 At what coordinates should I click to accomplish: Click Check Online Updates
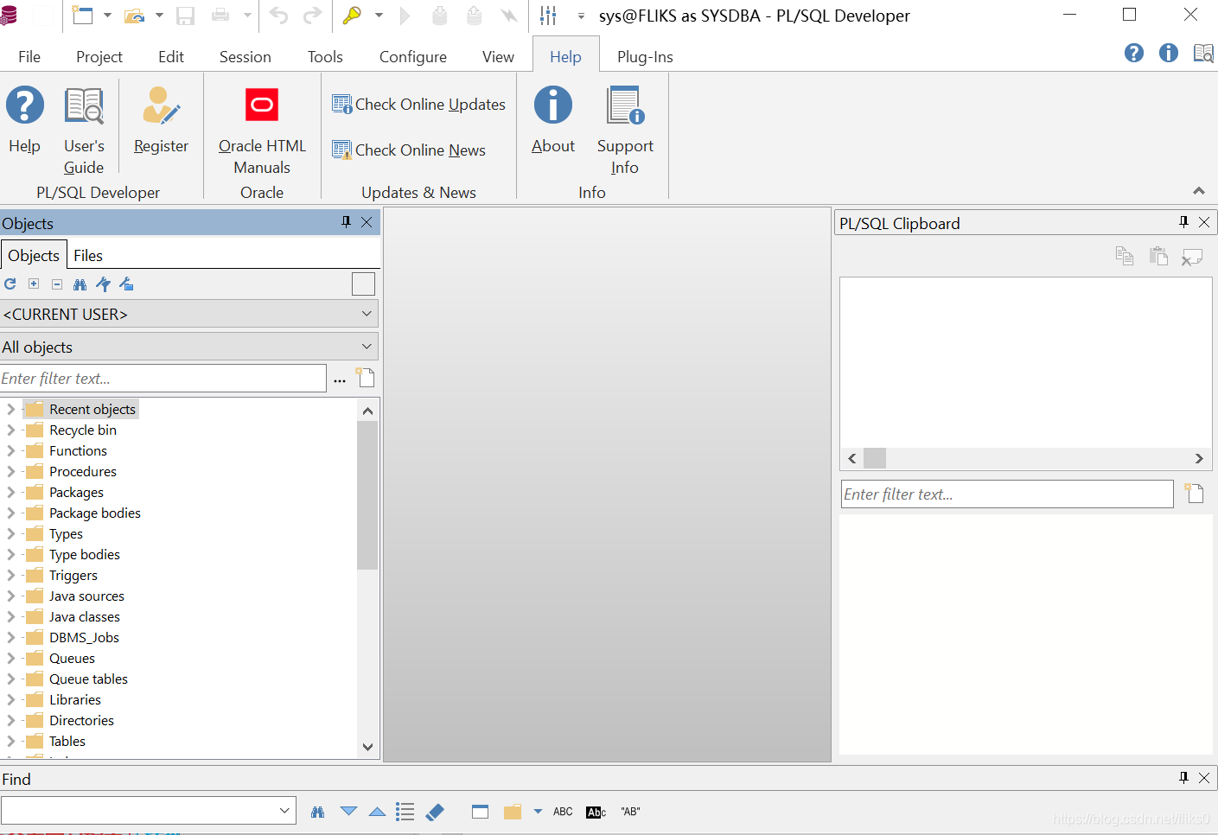pos(418,104)
